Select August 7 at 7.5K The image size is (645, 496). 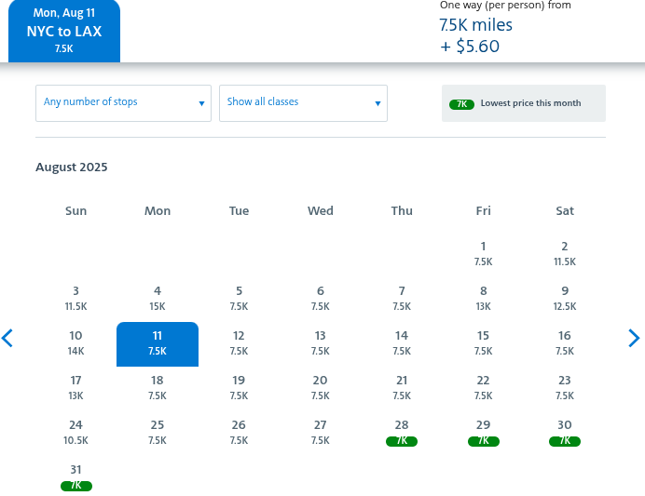402,300
